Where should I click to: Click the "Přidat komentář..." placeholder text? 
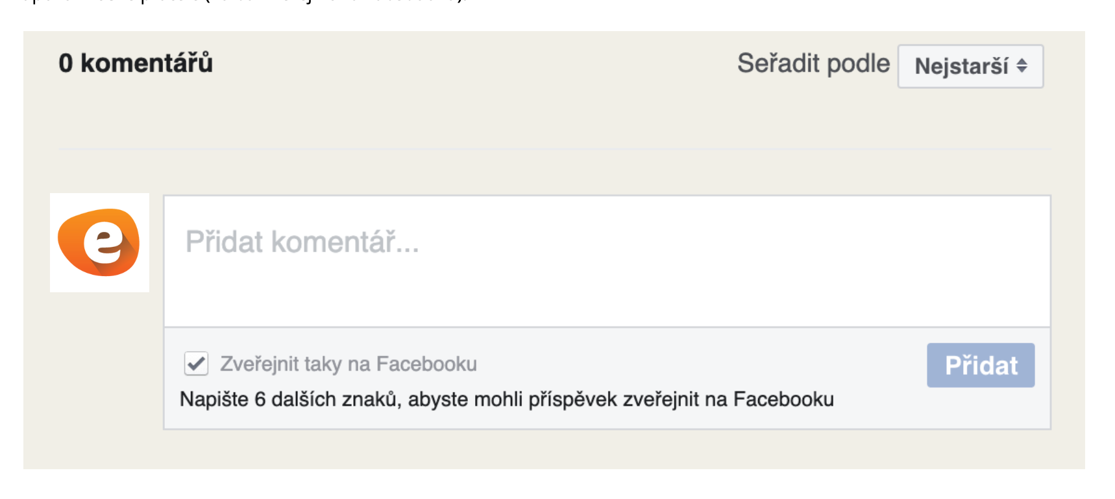coord(302,242)
